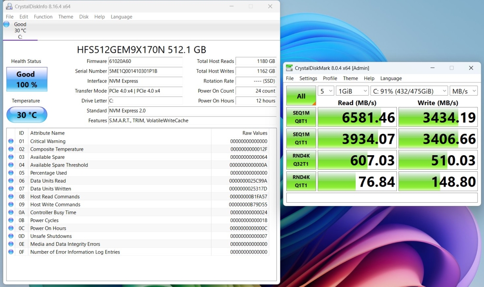
Task: Run the SEQ1M Q8T1 test
Action: click(x=301, y=117)
